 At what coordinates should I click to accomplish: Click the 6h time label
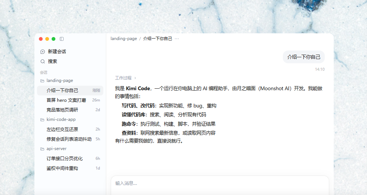98,158
